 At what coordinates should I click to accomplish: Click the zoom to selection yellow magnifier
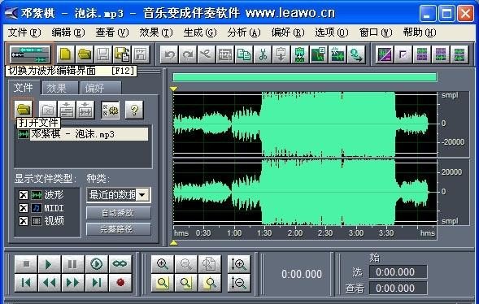[x=163, y=283]
